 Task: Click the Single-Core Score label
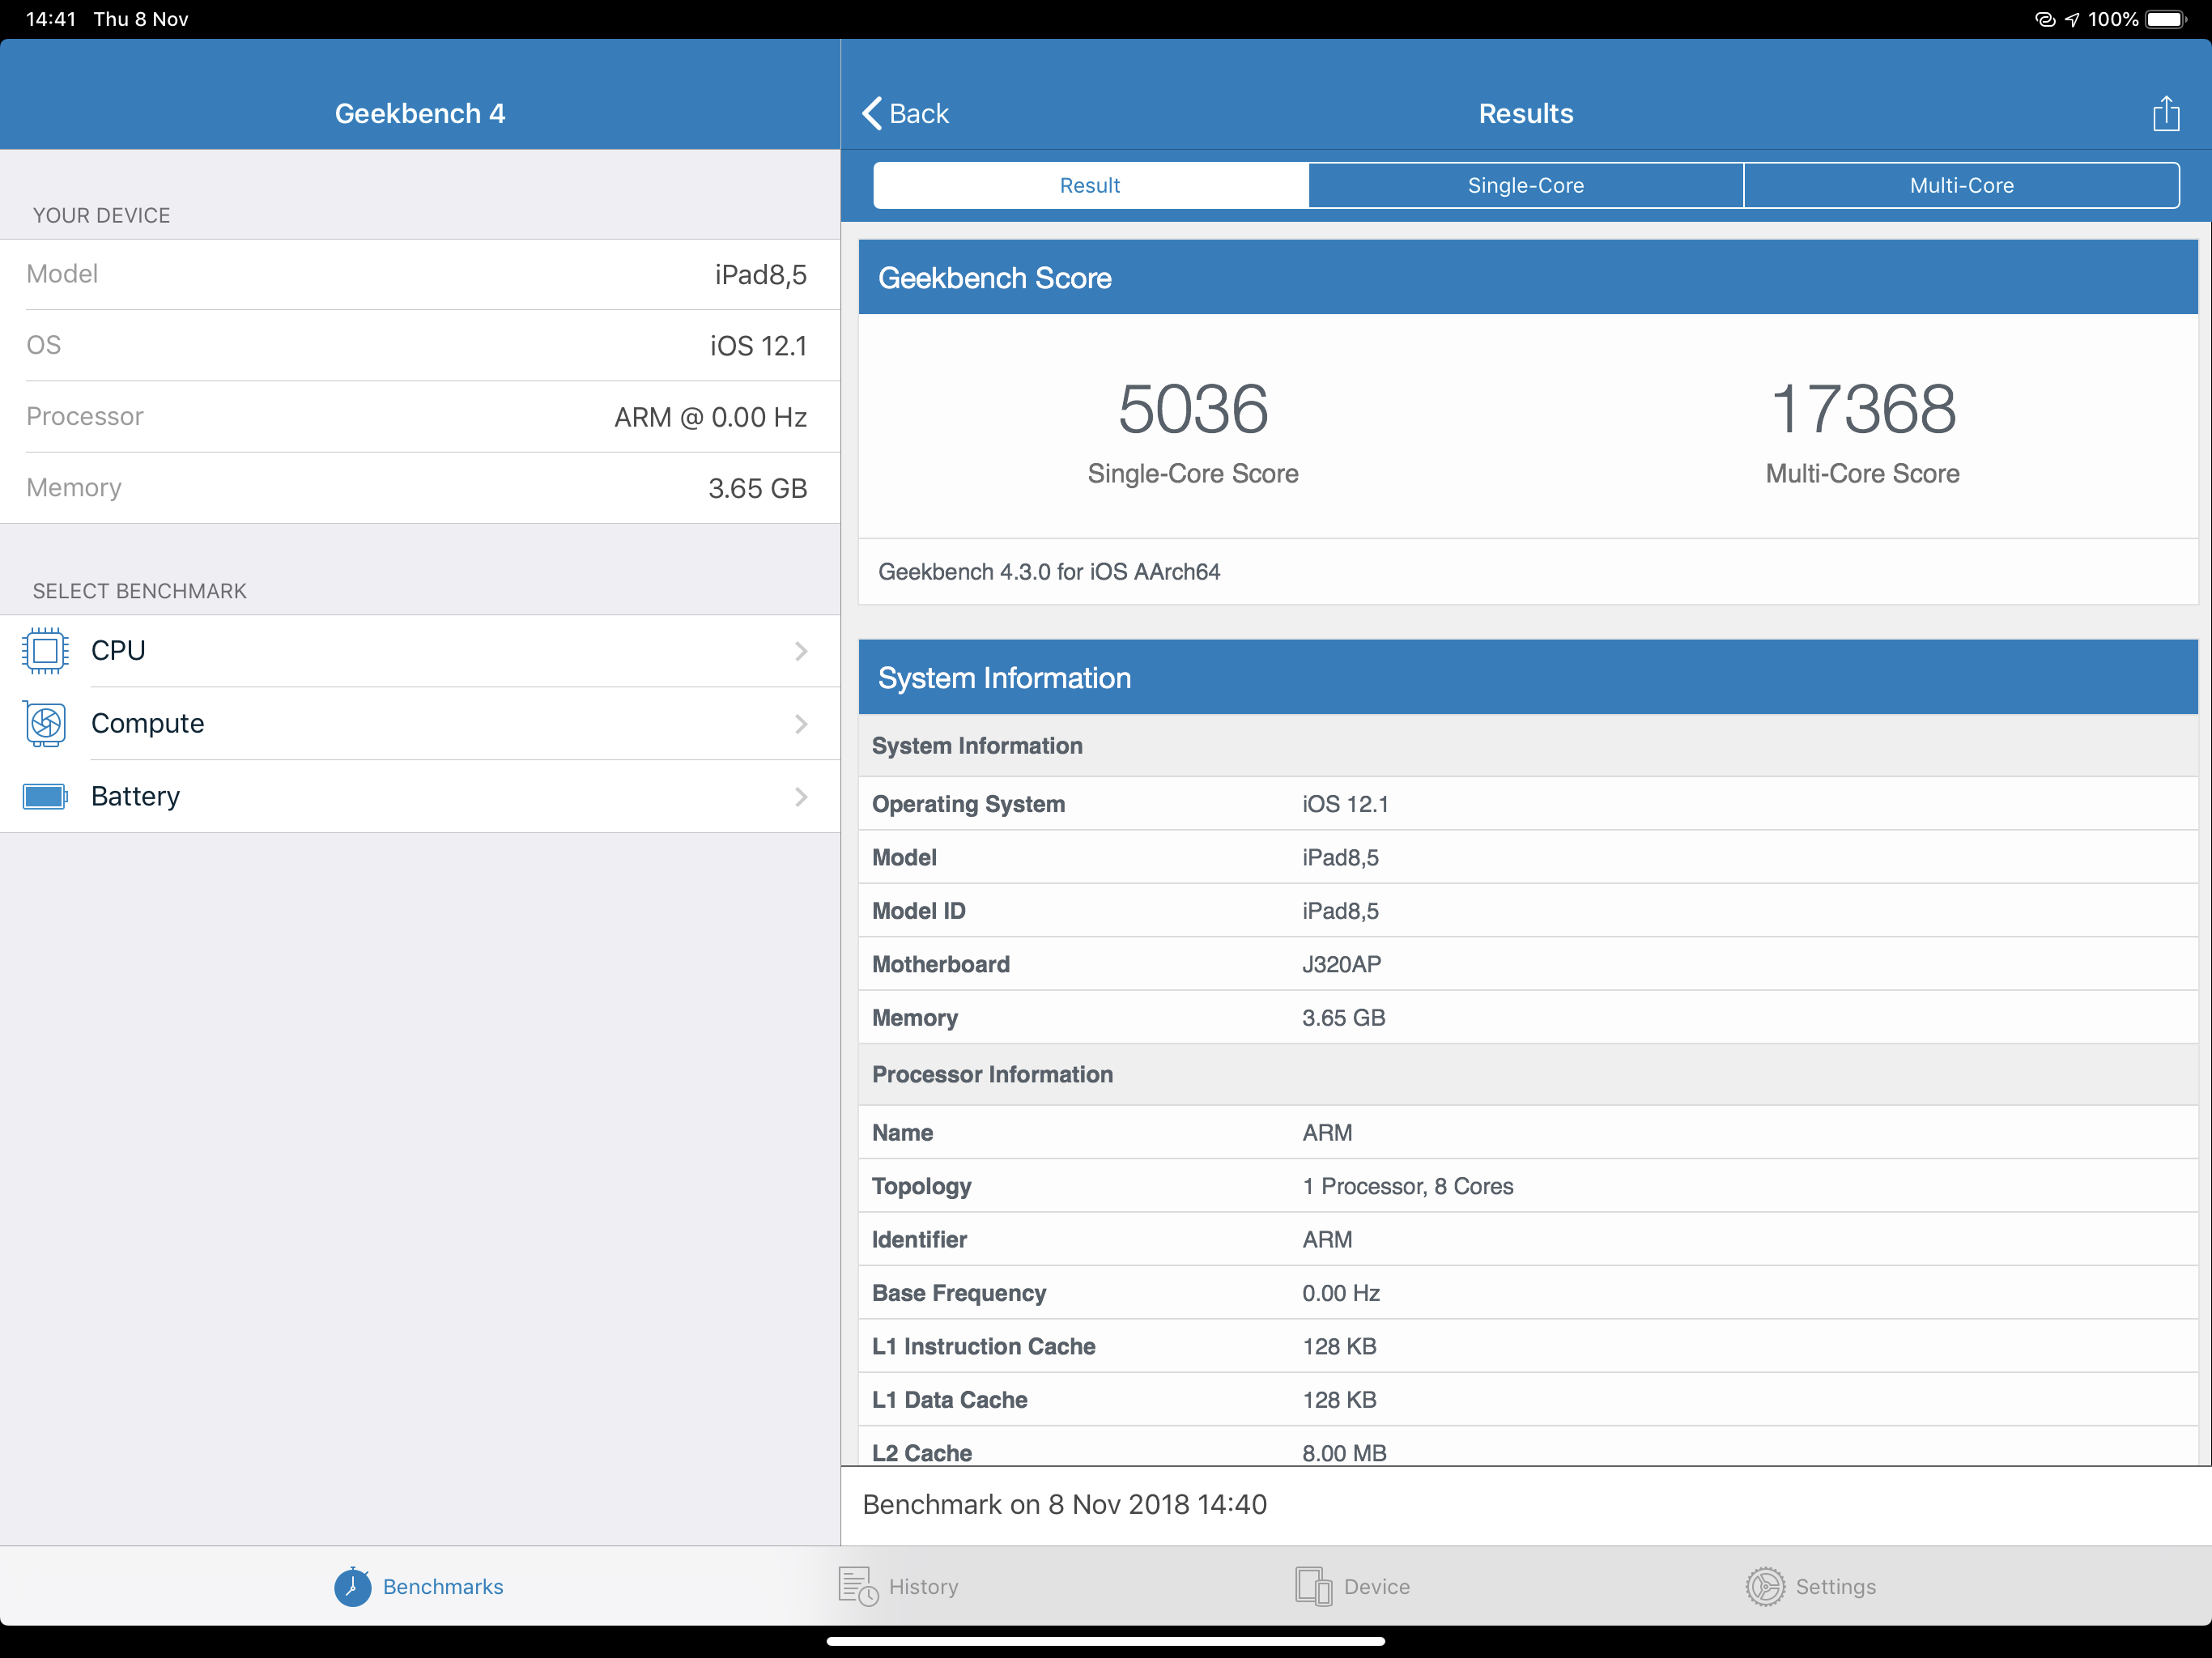(x=1193, y=474)
